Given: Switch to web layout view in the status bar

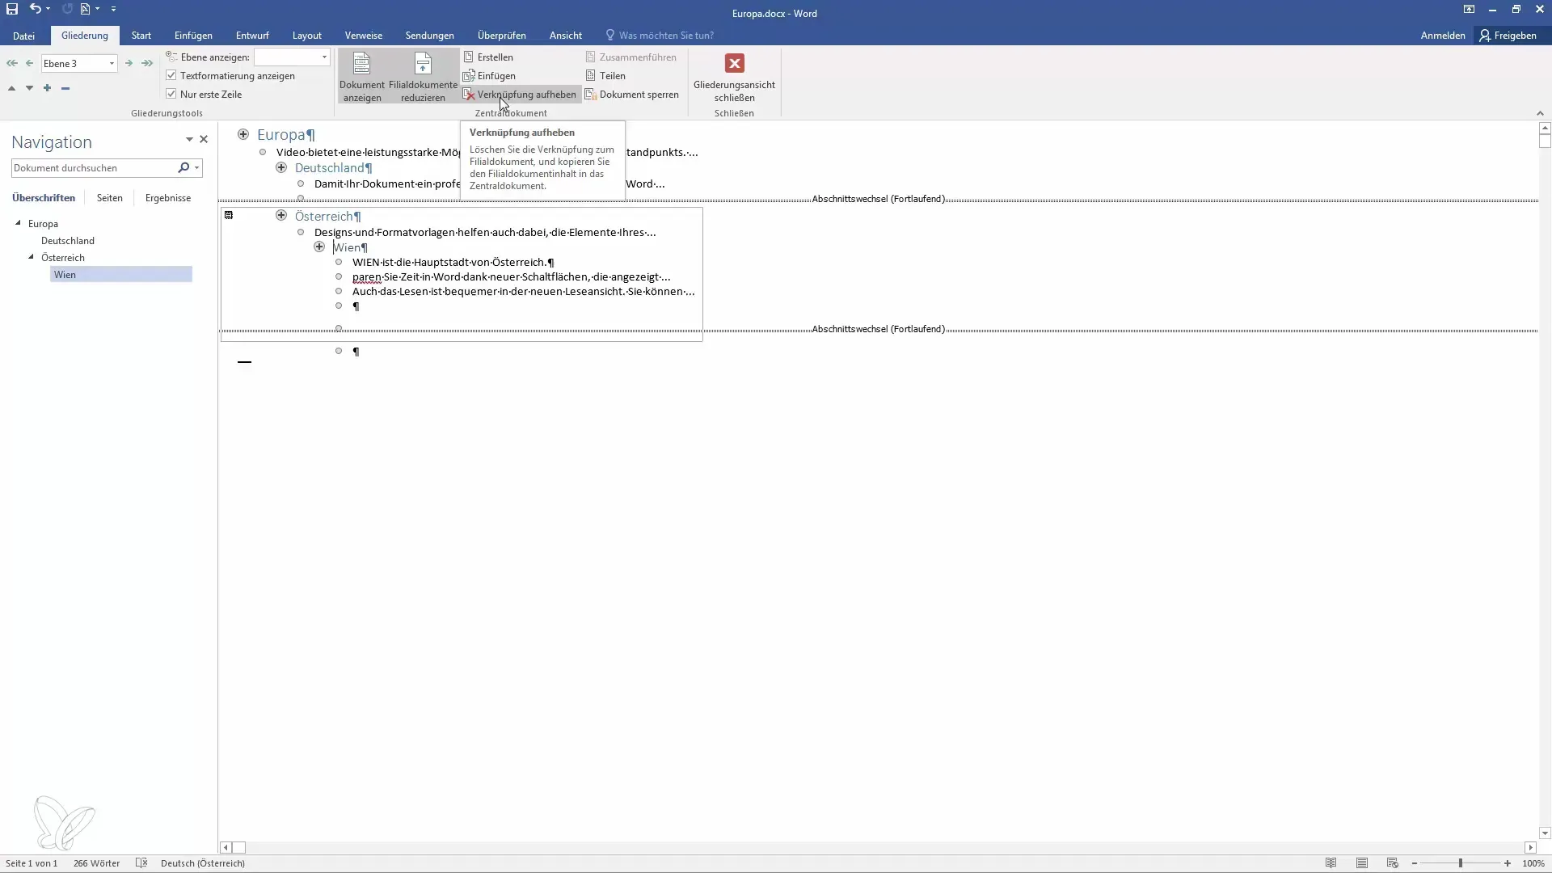Looking at the screenshot, I should (1393, 863).
